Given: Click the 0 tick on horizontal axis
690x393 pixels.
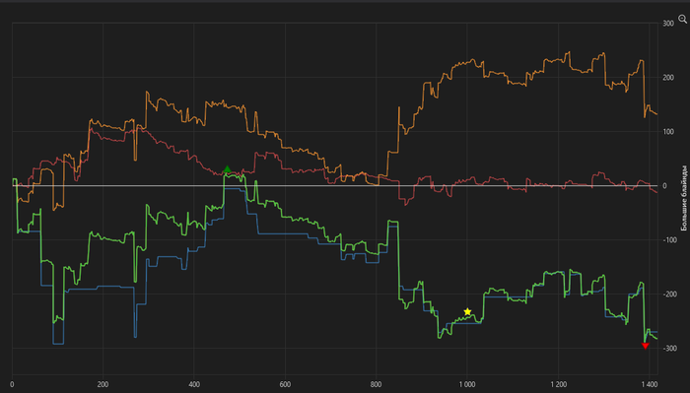Looking at the screenshot, I should point(12,385).
